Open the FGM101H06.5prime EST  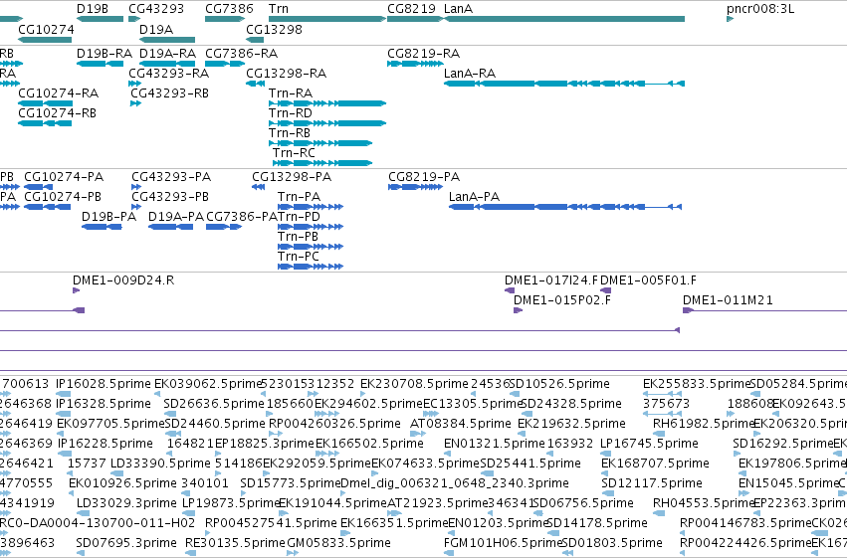coord(447,553)
